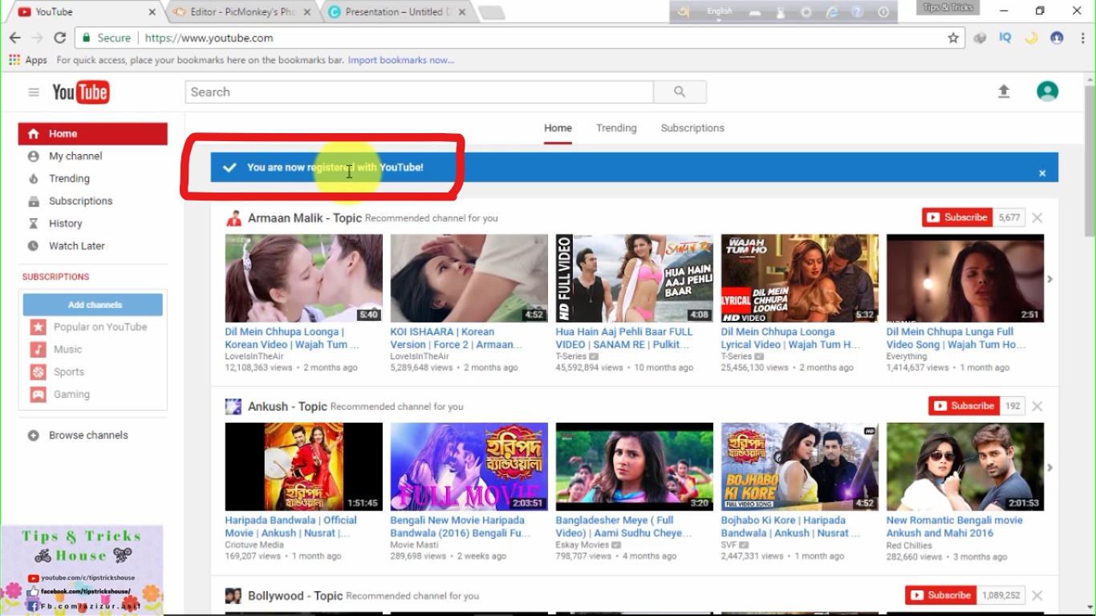Image resolution: width=1096 pixels, height=616 pixels.
Task: Switch to the PicMonkey Editor browser tab
Action: point(241,12)
